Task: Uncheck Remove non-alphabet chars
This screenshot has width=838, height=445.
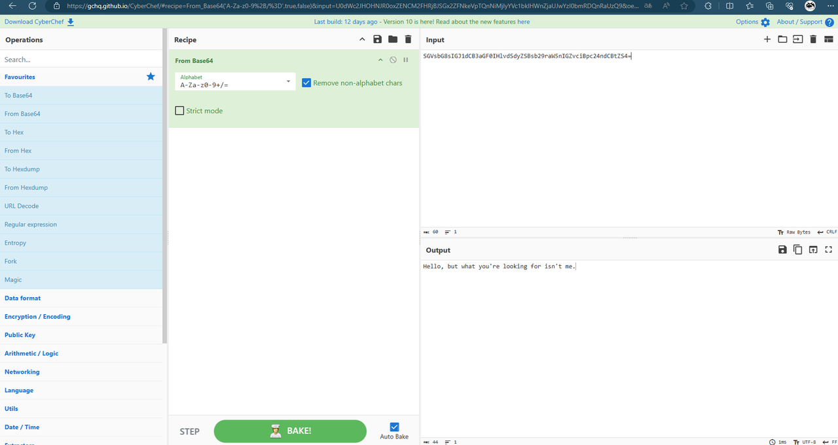Action: 306,83
